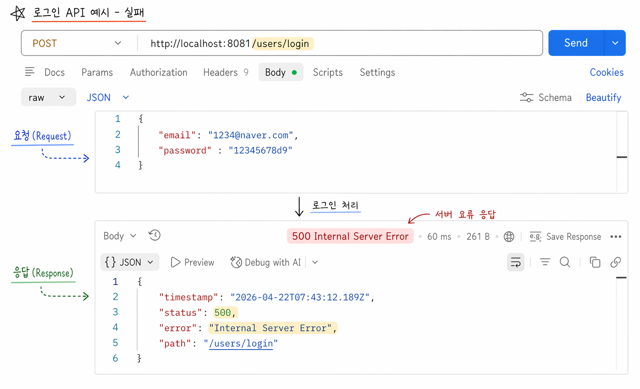Switch to the Params tab
The image size is (640, 389).
(x=97, y=72)
